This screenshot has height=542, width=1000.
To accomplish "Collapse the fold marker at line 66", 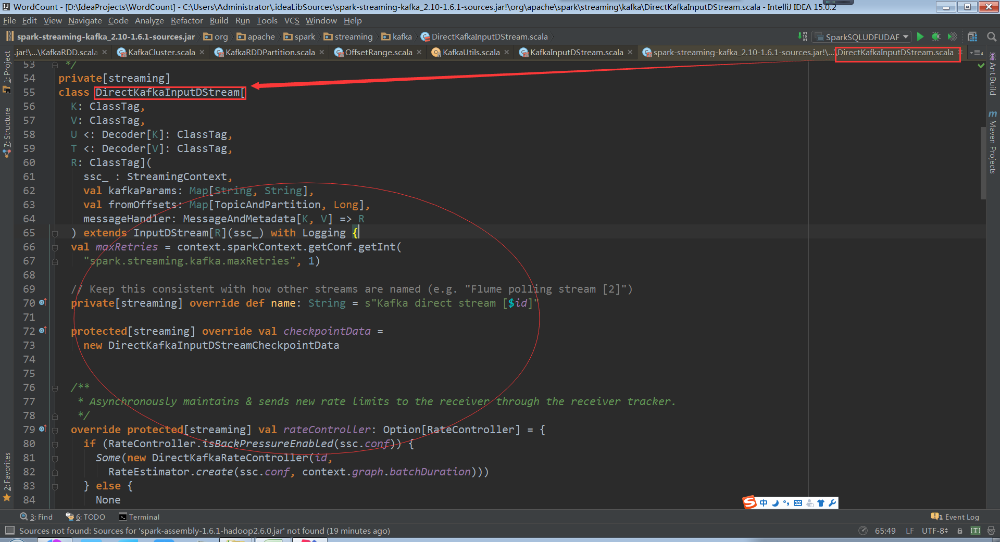I will coord(55,247).
